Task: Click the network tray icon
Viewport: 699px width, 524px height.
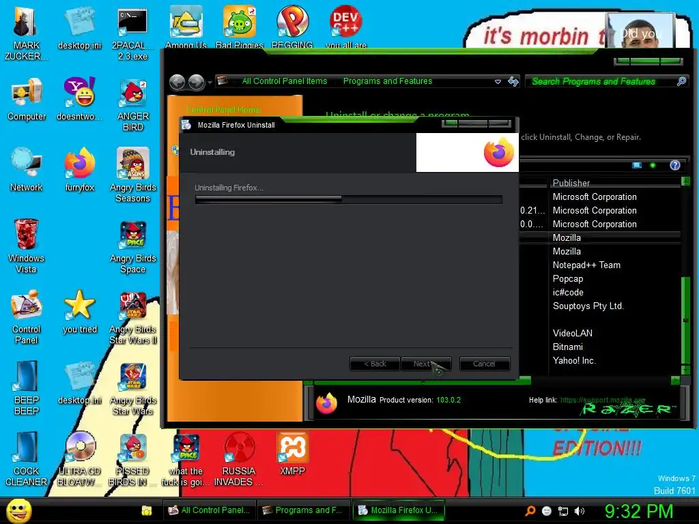Action: 563,511
